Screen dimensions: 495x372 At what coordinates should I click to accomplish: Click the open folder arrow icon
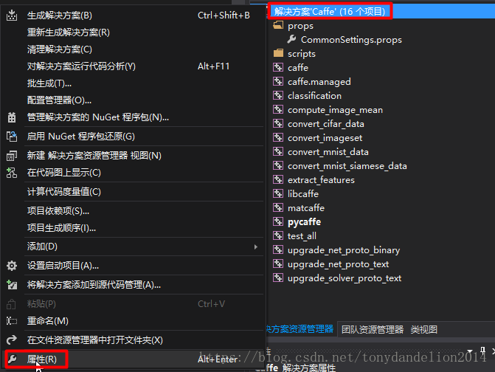(x=12, y=340)
